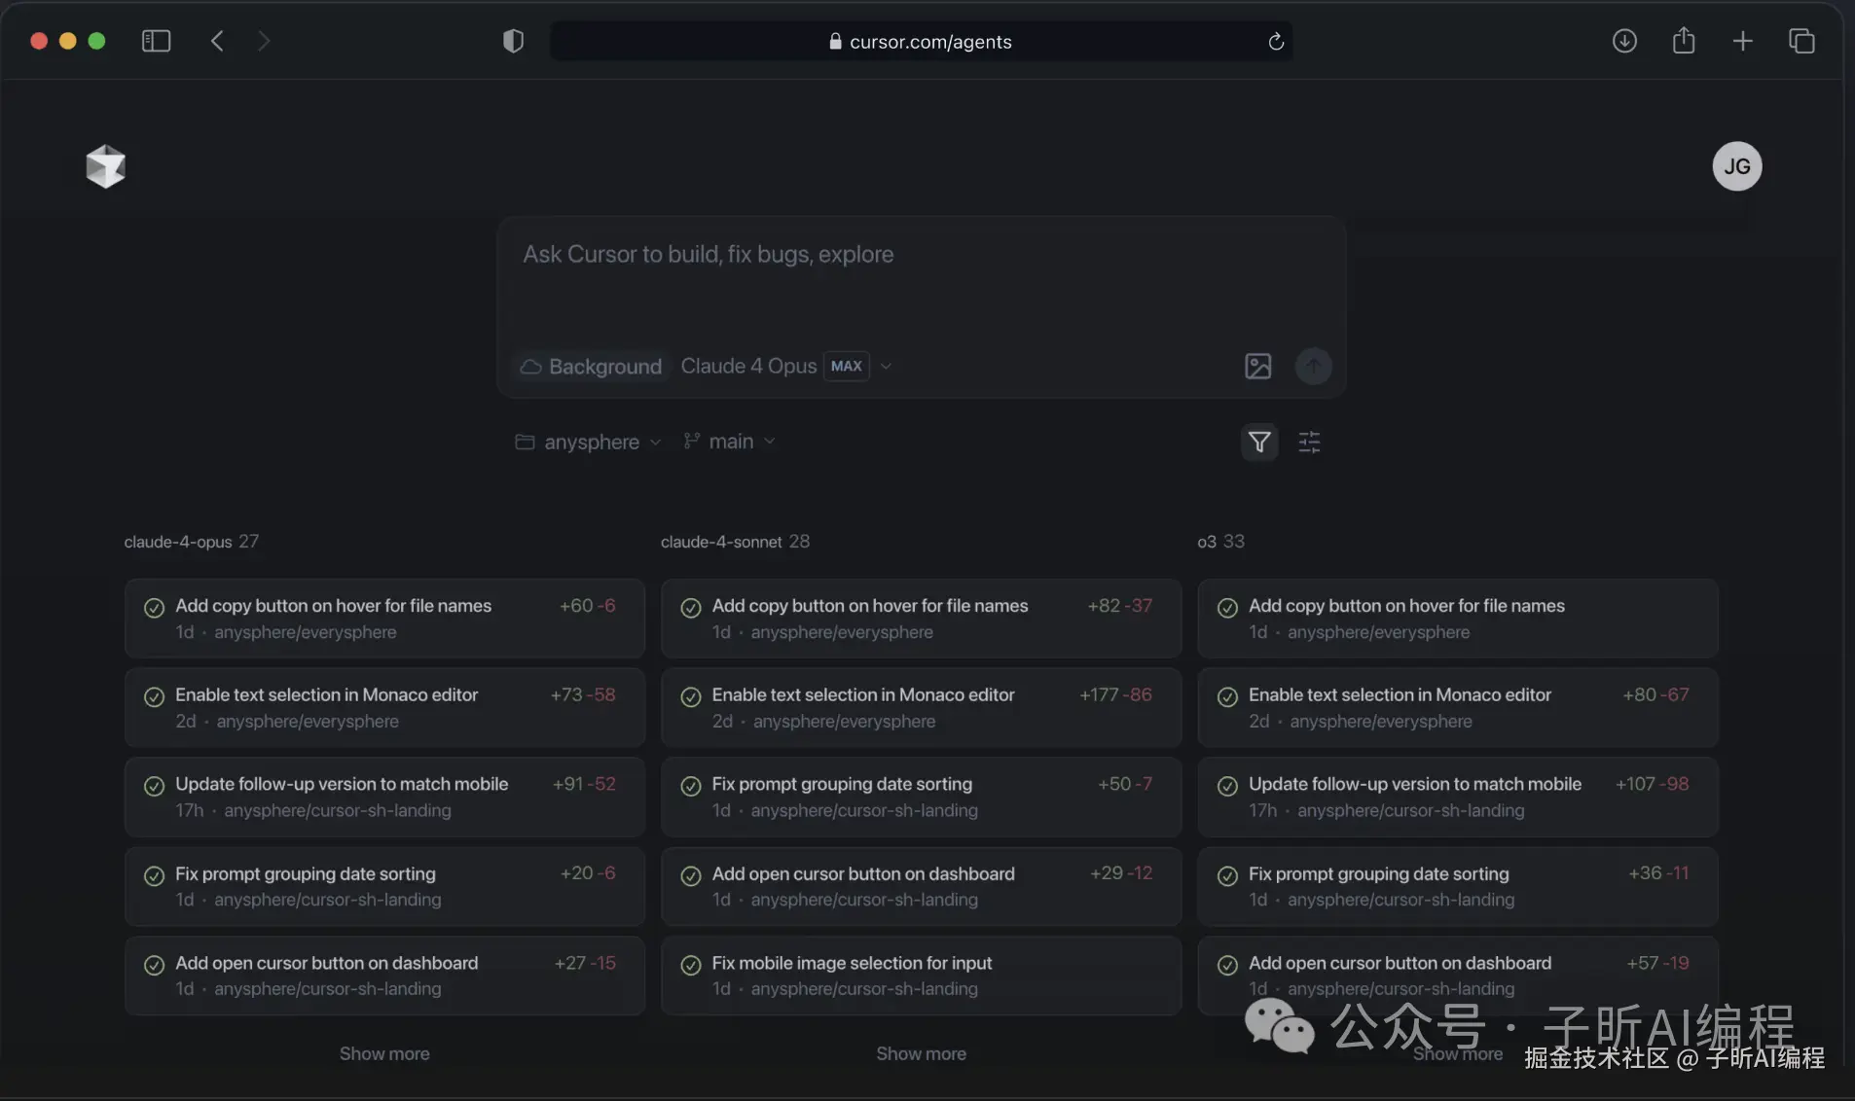The height and width of the screenshot is (1101, 1855).
Task: Show more claude-4-sonnet agents
Action: tap(921, 1053)
